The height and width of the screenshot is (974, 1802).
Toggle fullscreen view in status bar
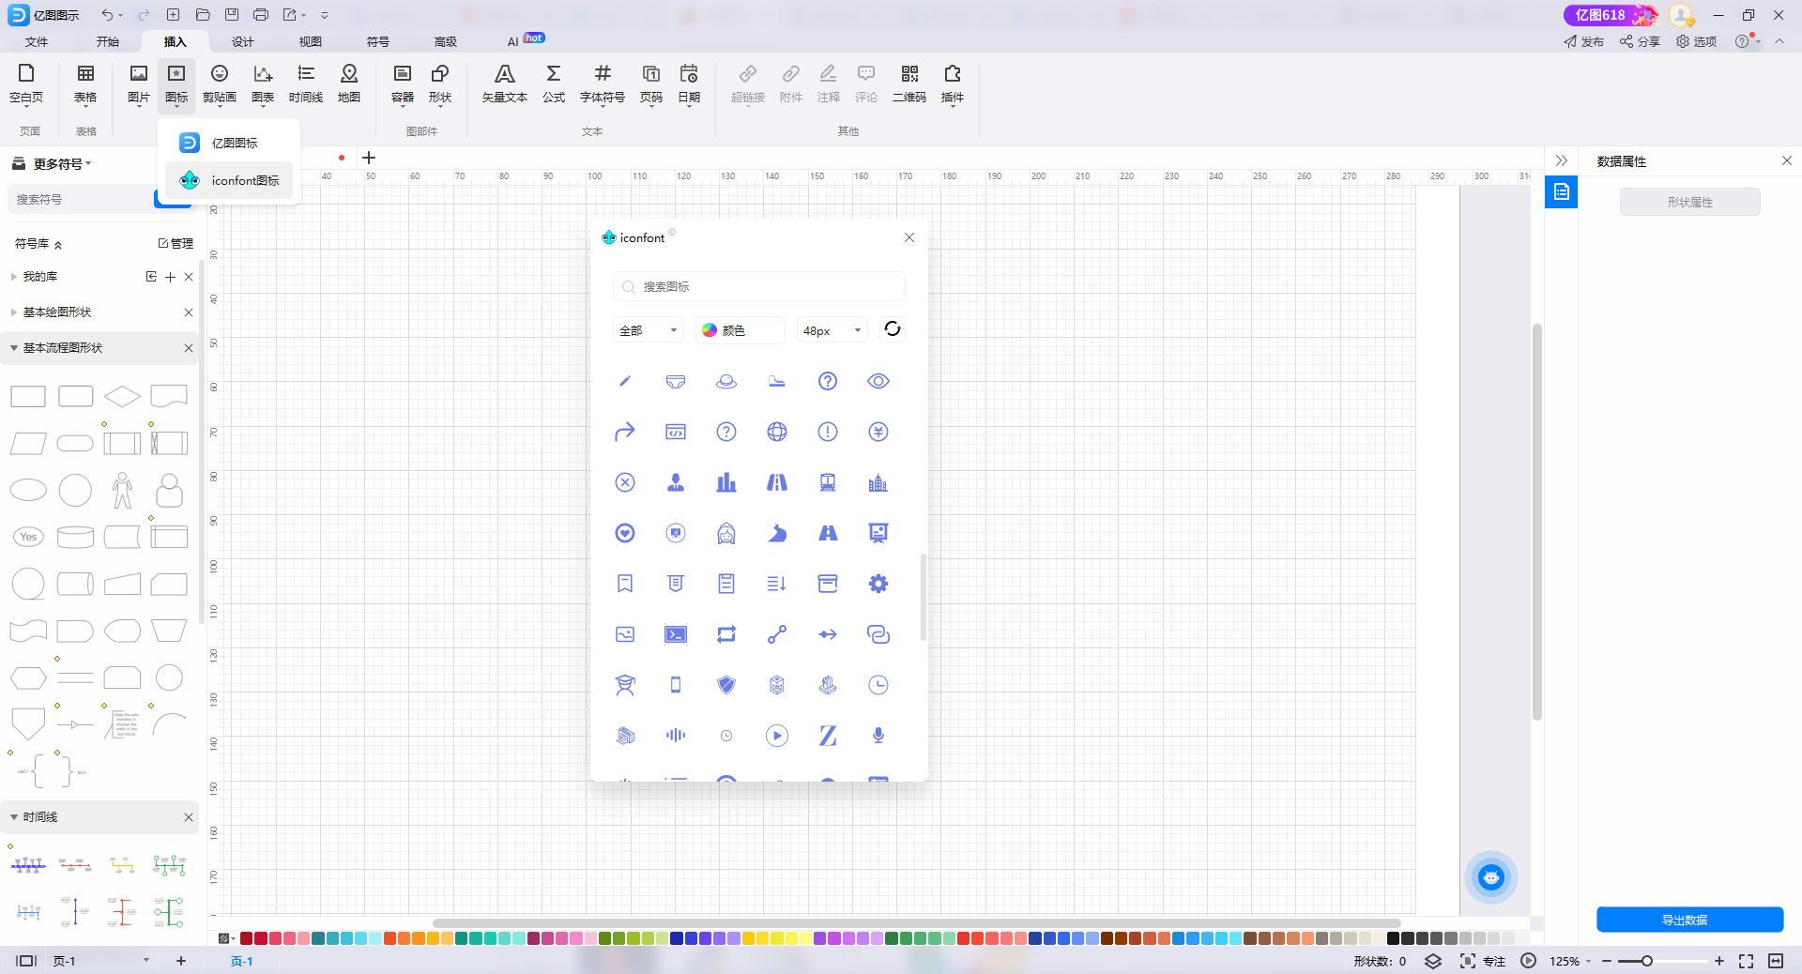tap(1746, 961)
